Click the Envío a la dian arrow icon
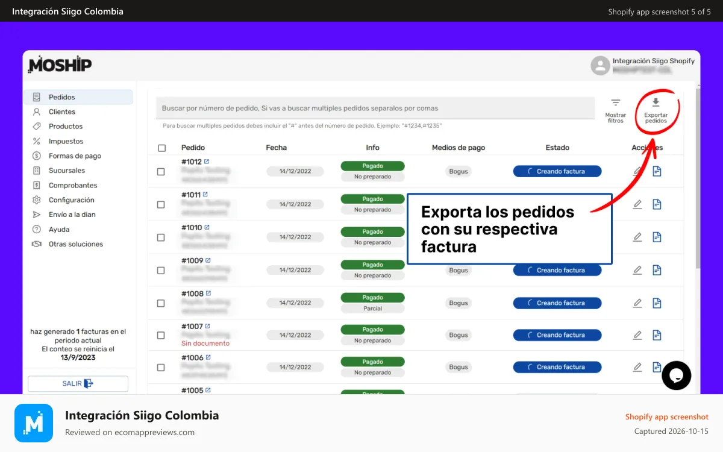 (37, 215)
